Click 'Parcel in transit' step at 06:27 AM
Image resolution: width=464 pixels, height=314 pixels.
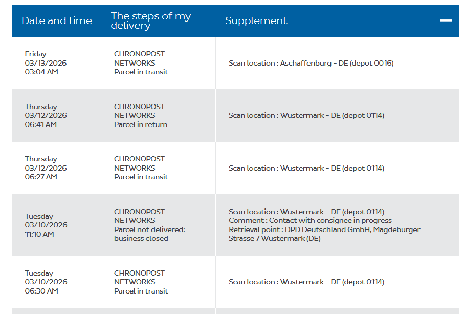click(x=141, y=177)
